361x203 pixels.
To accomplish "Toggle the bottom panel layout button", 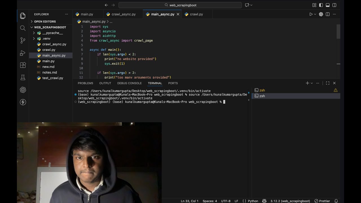I will click(x=328, y=5).
